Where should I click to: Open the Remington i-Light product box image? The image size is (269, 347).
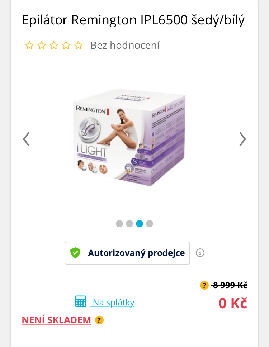(x=129, y=137)
